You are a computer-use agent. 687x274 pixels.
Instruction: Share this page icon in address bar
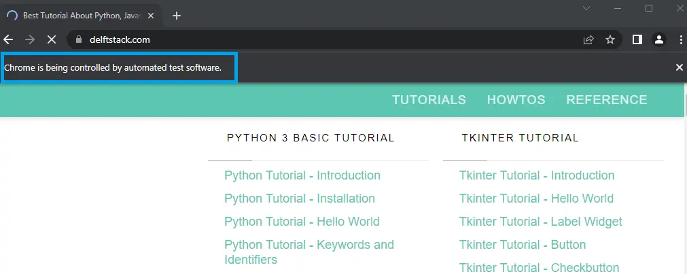(x=588, y=40)
